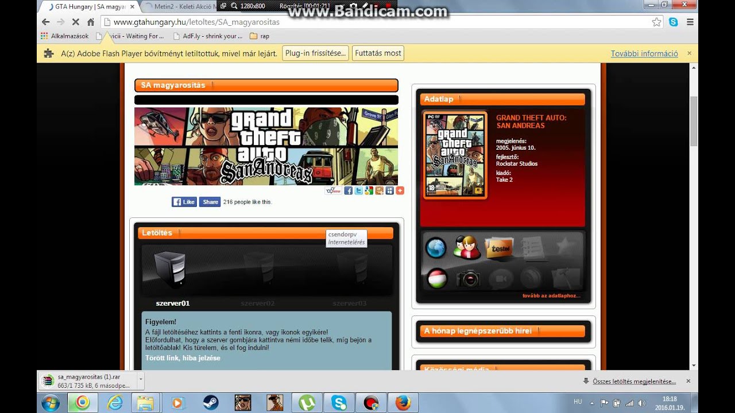Open the Chrome hamburger menu
The width and height of the screenshot is (735, 413).
tap(690, 22)
